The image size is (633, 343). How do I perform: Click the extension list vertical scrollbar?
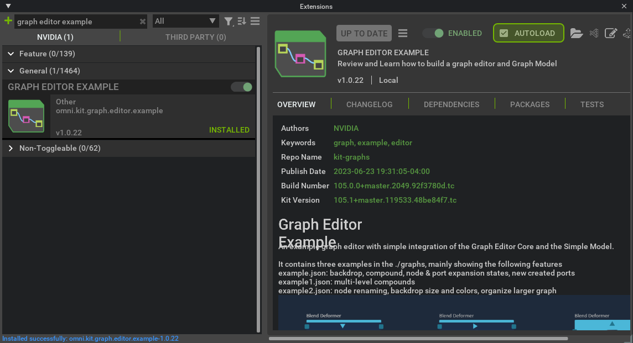click(x=258, y=189)
